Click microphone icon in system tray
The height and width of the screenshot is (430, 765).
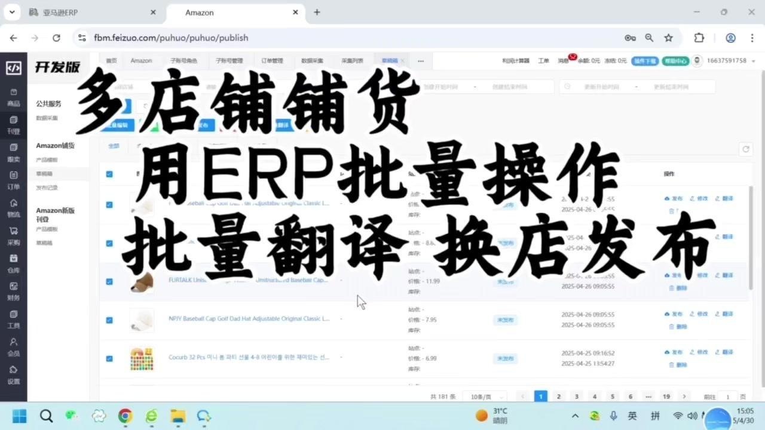613,416
